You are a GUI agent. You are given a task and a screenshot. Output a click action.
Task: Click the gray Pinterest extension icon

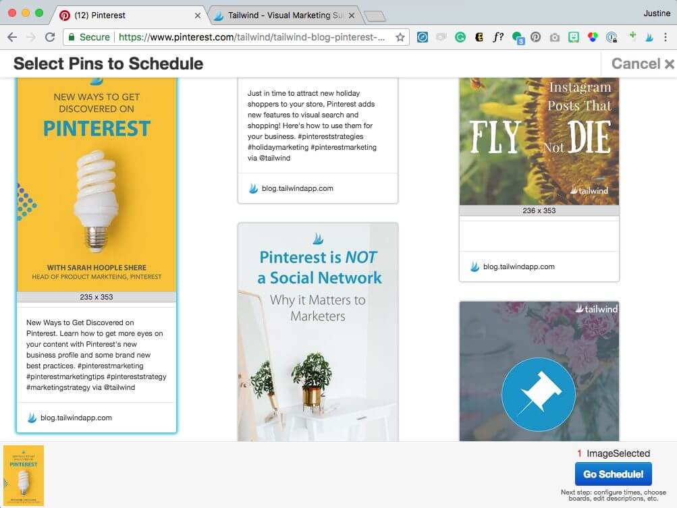535,37
